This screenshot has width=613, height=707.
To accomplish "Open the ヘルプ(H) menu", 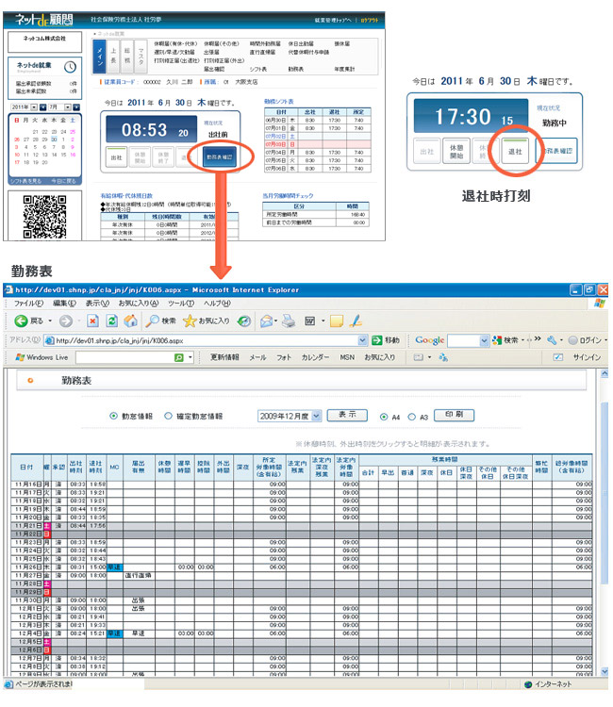I will coord(217,303).
